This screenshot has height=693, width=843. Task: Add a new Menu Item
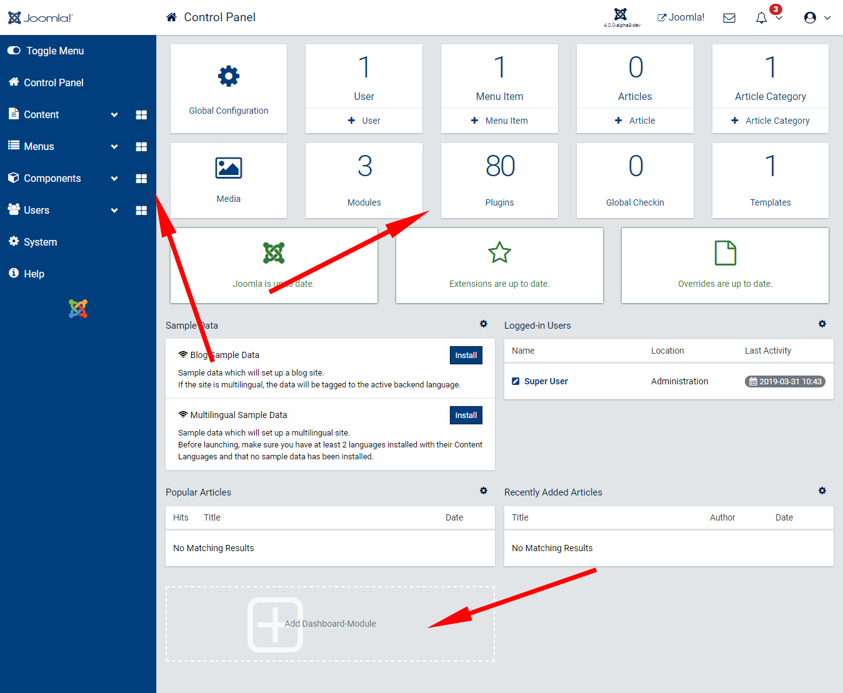coord(499,121)
